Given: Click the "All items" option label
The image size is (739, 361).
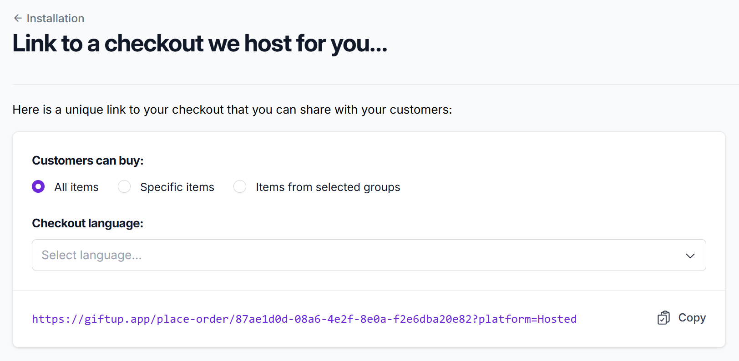Looking at the screenshot, I should click(76, 187).
